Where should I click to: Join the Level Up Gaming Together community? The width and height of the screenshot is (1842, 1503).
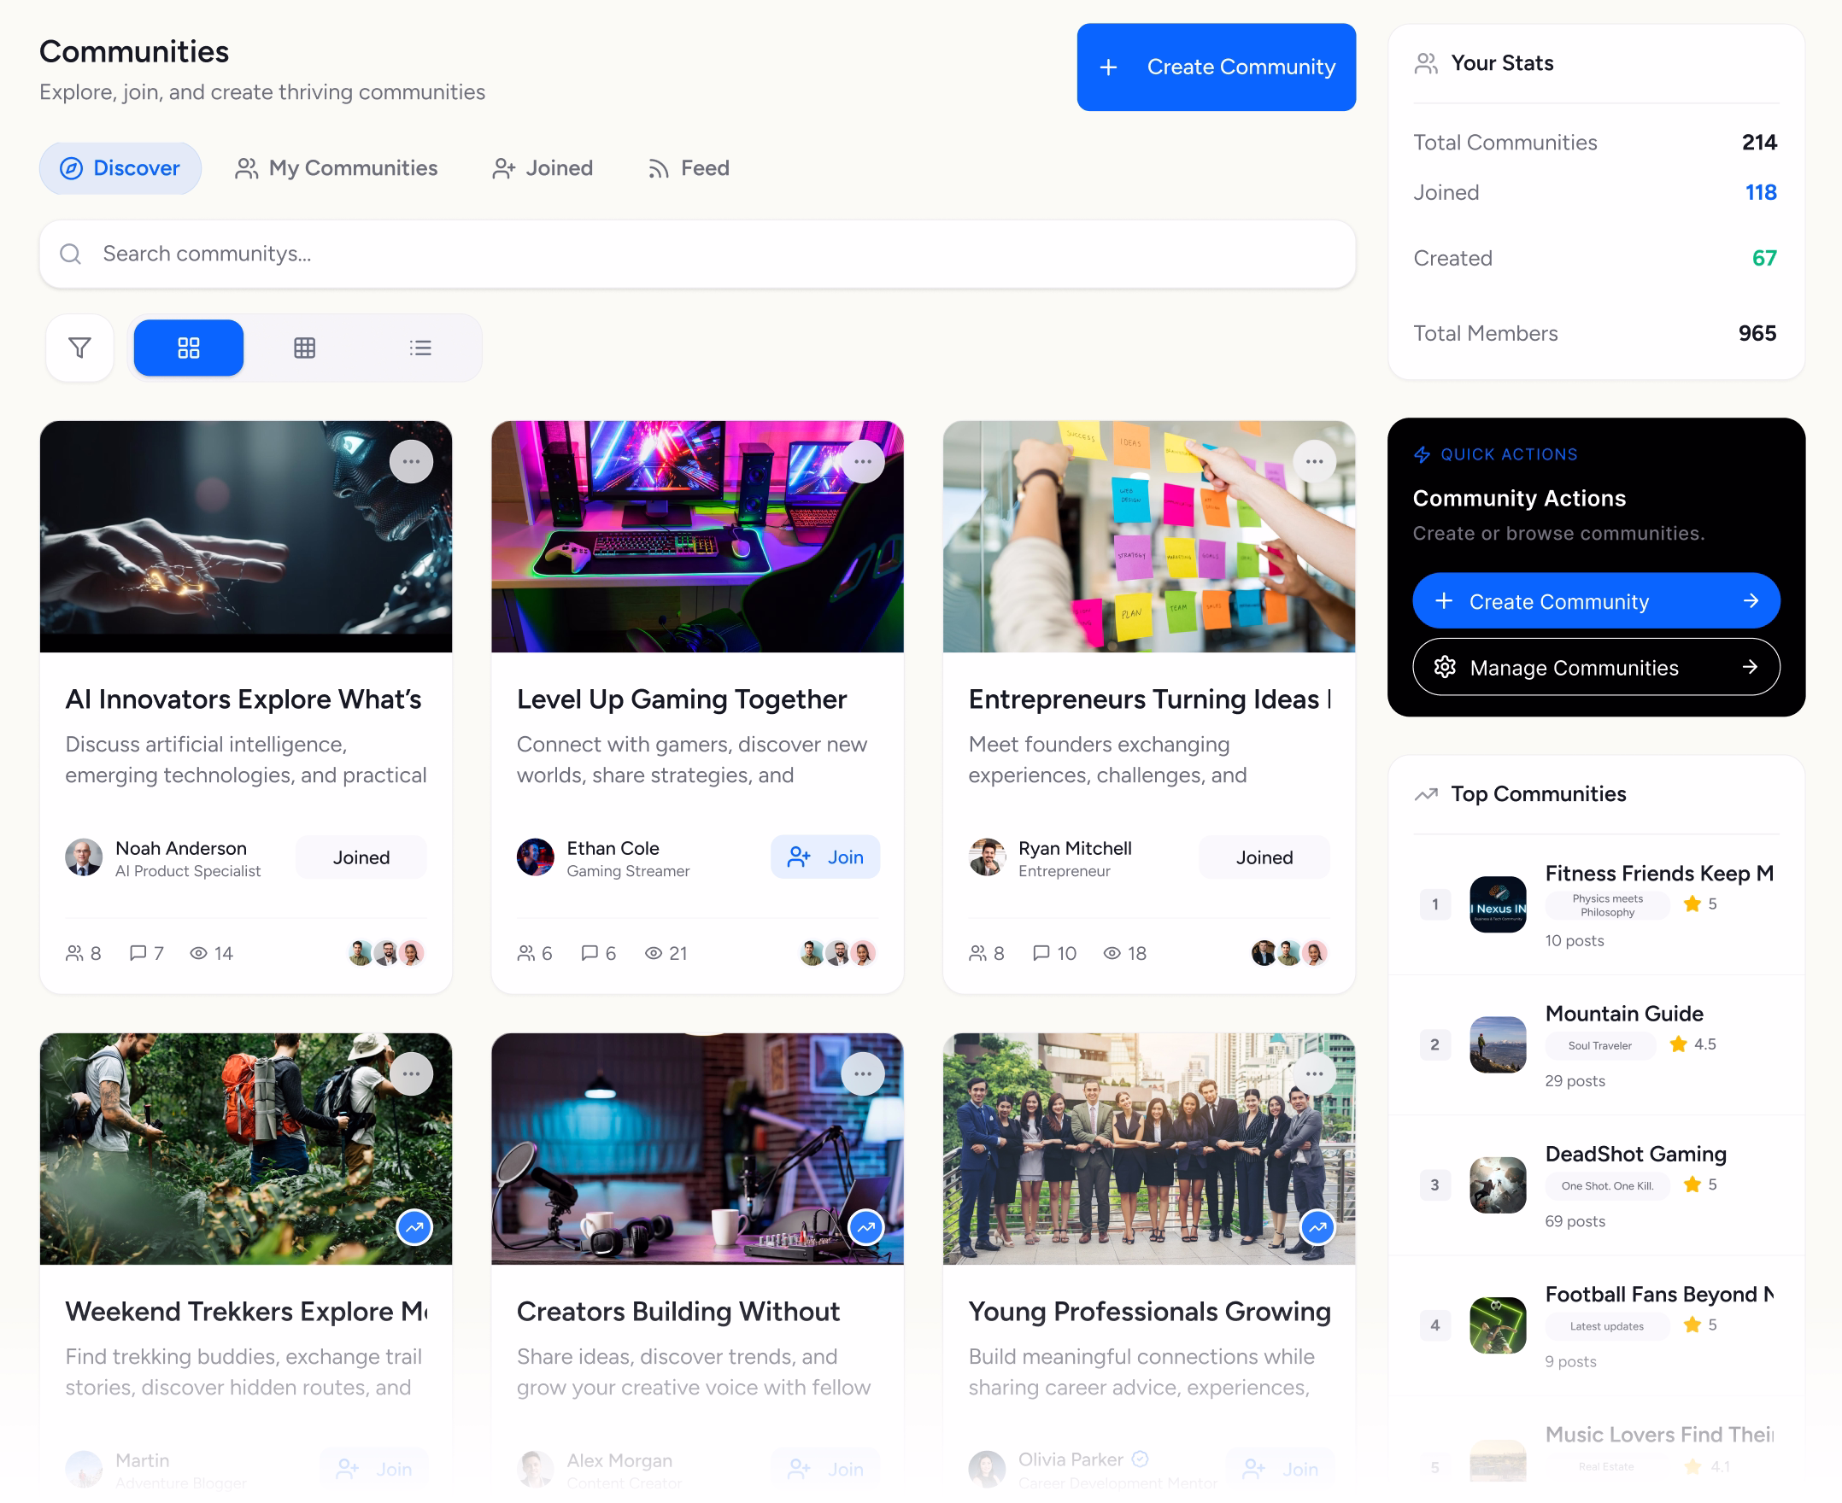click(x=825, y=857)
